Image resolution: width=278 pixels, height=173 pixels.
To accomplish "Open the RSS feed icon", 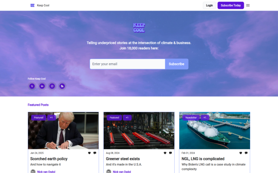I will [62, 86].
